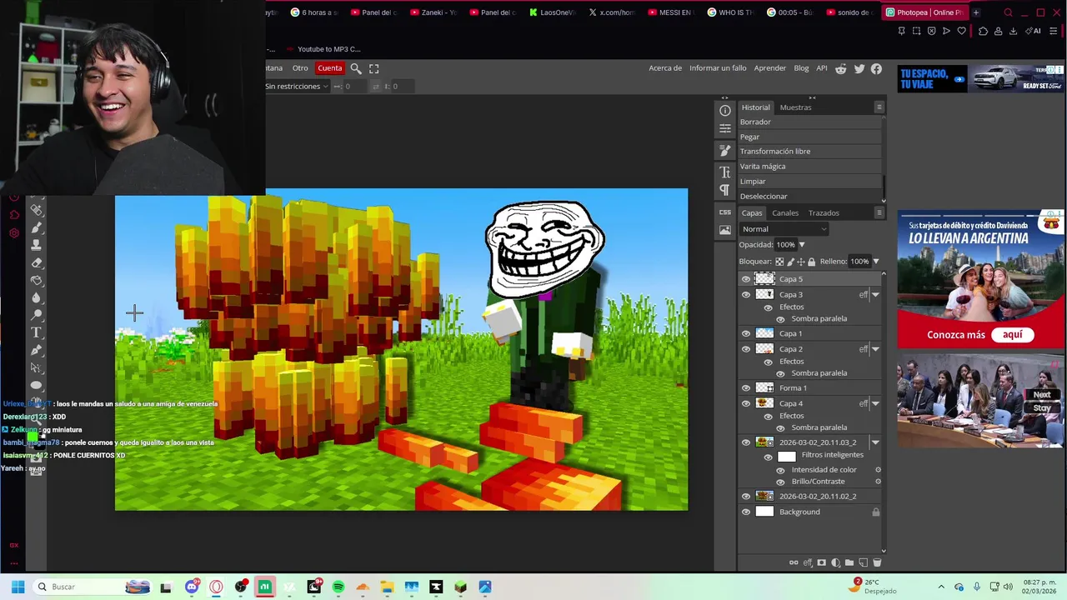Collapse effects of Capa 4 layer
Screen dimensions: 1067x600
[875, 403]
